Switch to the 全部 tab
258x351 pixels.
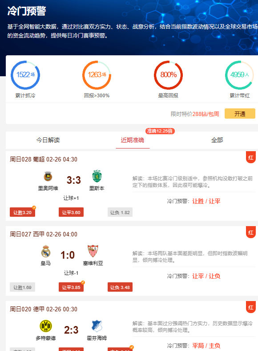(217, 140)
